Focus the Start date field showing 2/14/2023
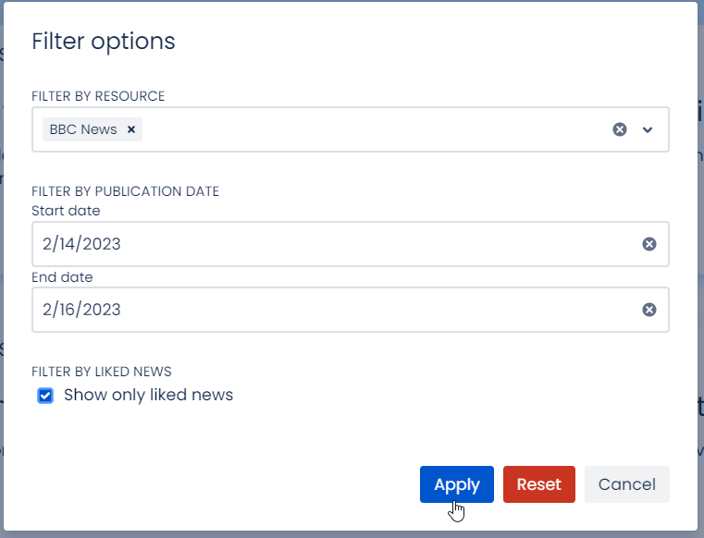Image resolution: width=704 pixels, height=538 pixels. point(333,244)
